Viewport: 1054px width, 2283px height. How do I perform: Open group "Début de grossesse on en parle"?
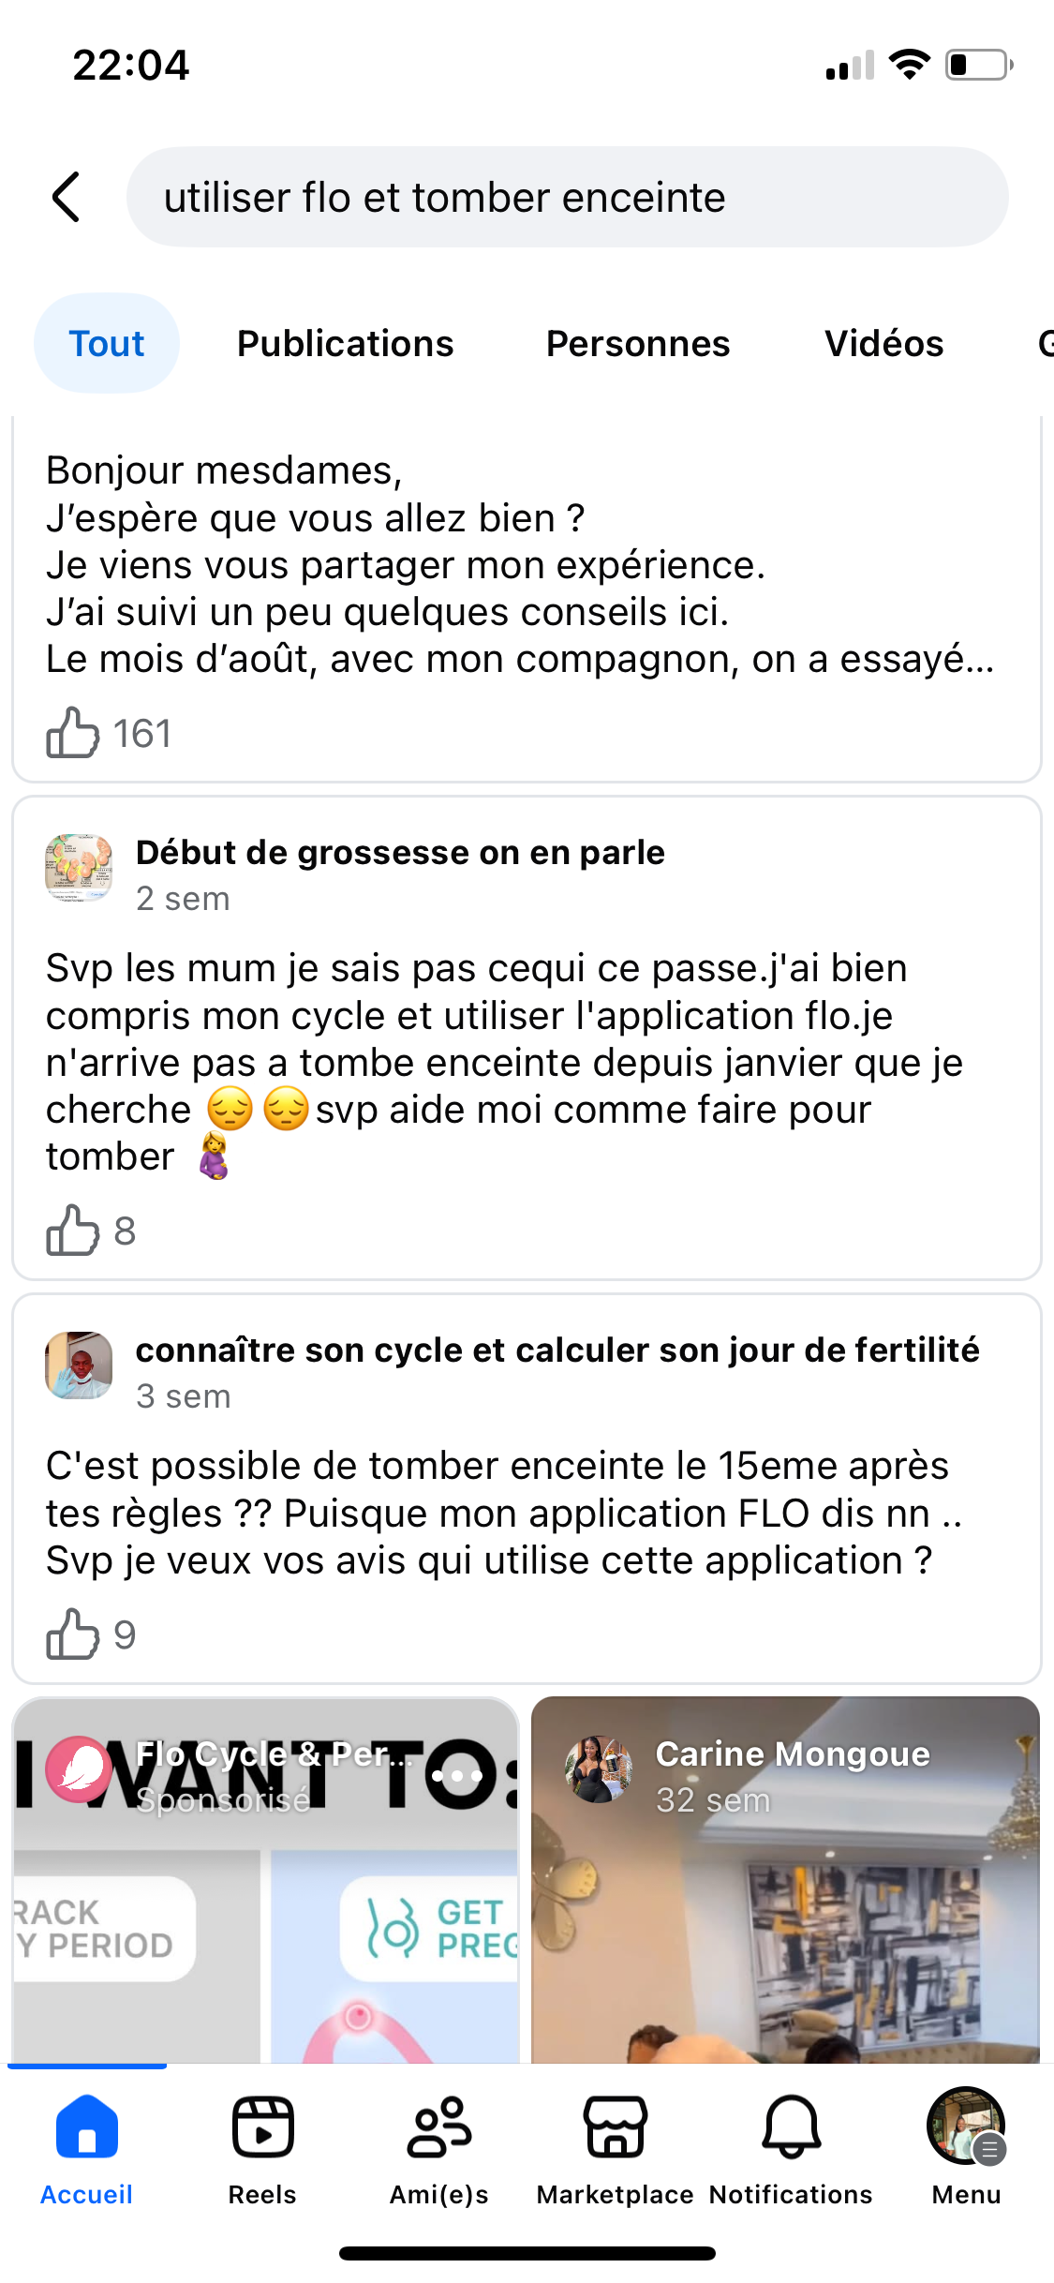pyautogui.click(x=400, y=853)
